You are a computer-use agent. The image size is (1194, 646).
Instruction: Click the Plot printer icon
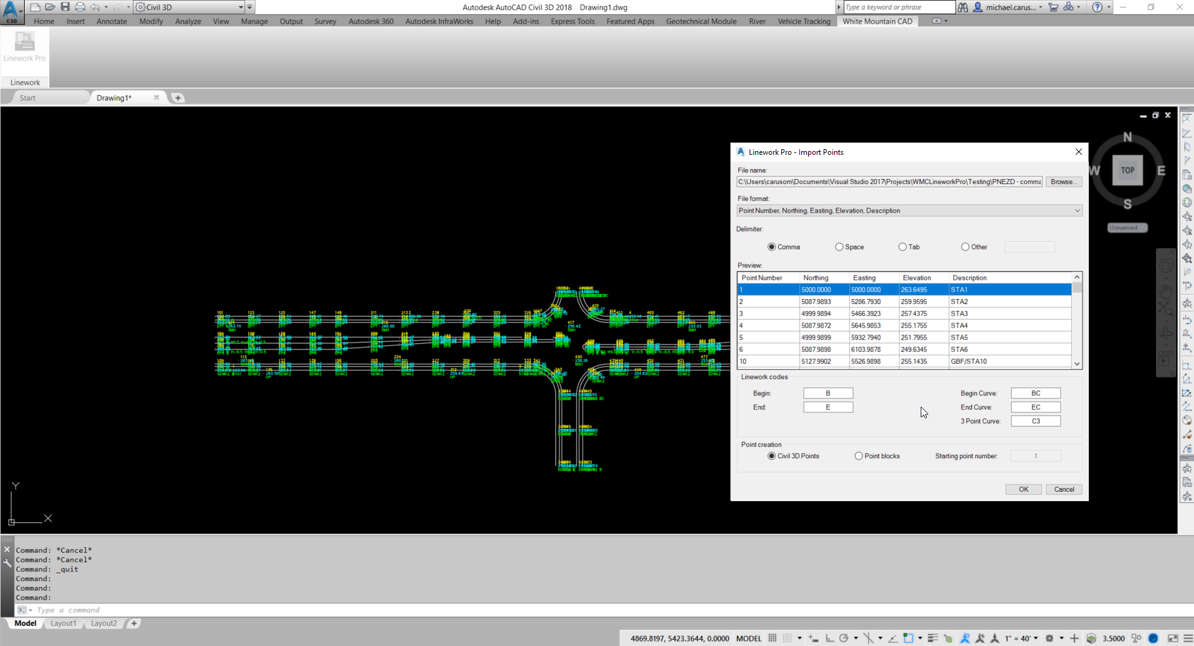[80, 7]
